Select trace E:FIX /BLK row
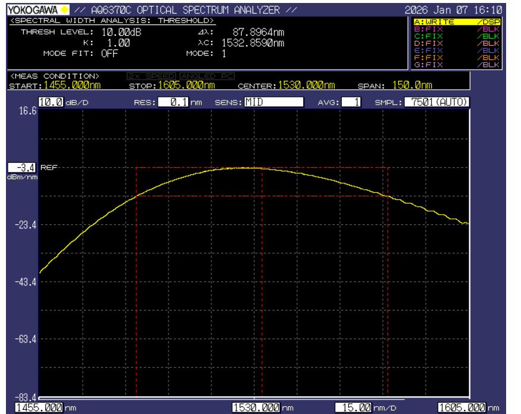The height and width of the screenshot is (414, 521). pos(457,51)
